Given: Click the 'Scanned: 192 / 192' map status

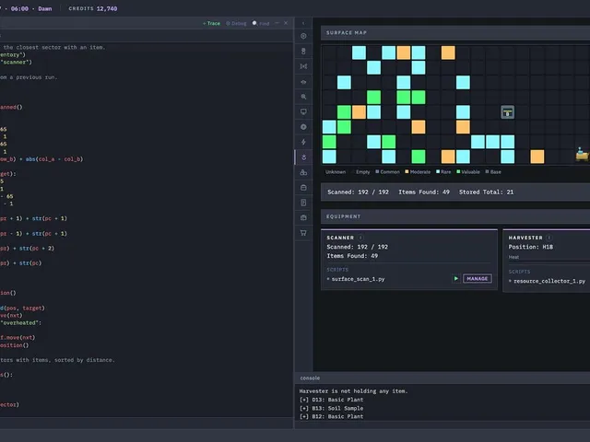Looking at the screenshot, I should click(x=358, y=192).
